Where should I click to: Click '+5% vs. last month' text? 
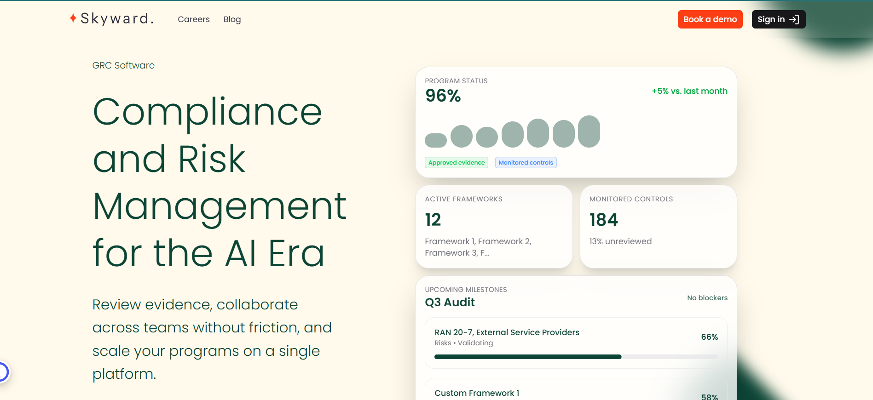(x=689, y=91)
